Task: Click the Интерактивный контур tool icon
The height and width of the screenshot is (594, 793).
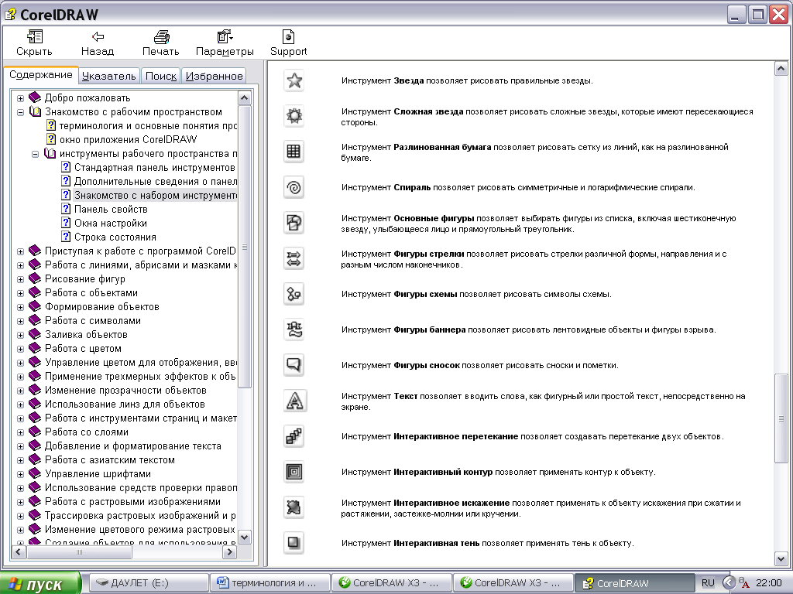Action: [x=294, y=473]
